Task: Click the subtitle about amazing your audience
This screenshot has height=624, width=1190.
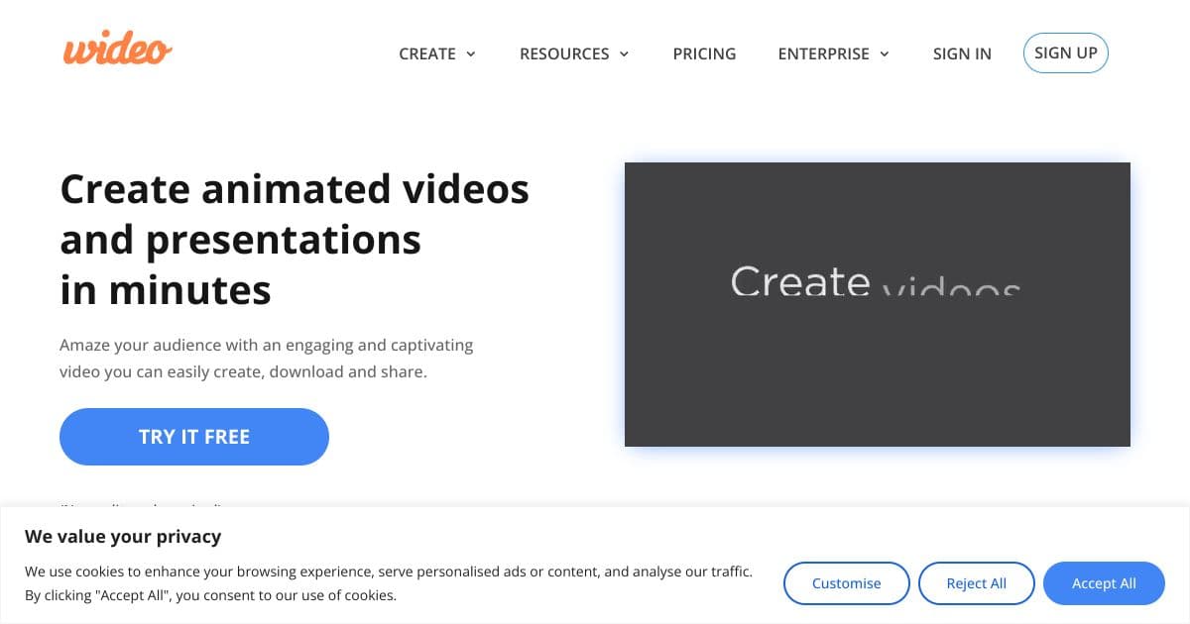Action: [x=267, y=358]
